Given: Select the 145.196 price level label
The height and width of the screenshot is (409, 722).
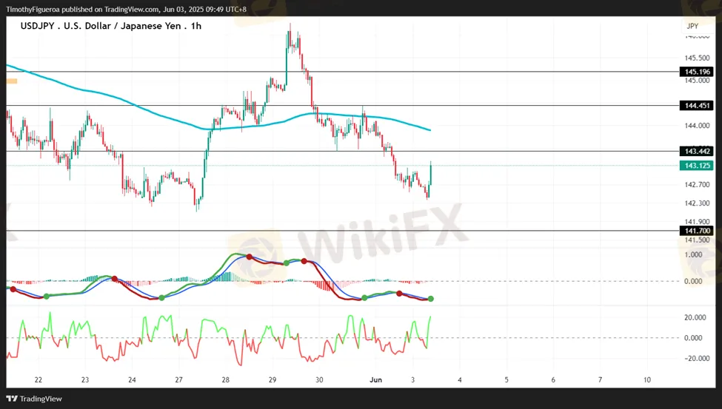Looking at the screenshot, I should [x=697, y=72].
